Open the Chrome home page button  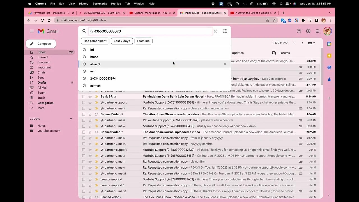(x=49, y=20)
